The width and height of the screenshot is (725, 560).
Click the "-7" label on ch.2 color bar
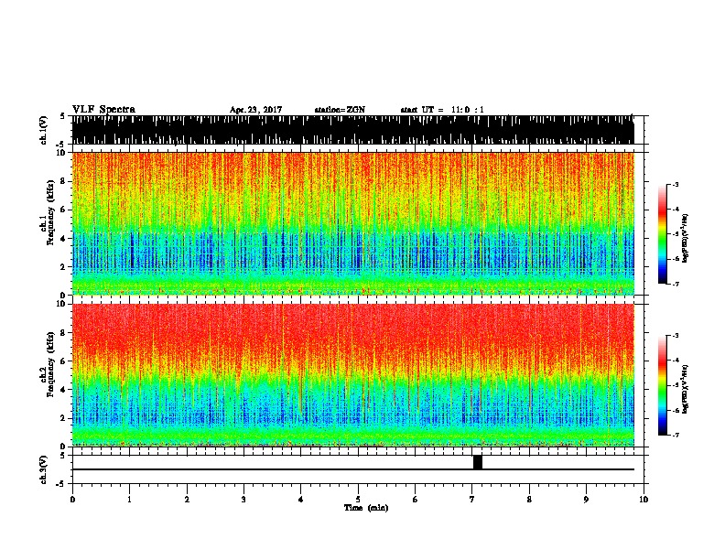676,436
